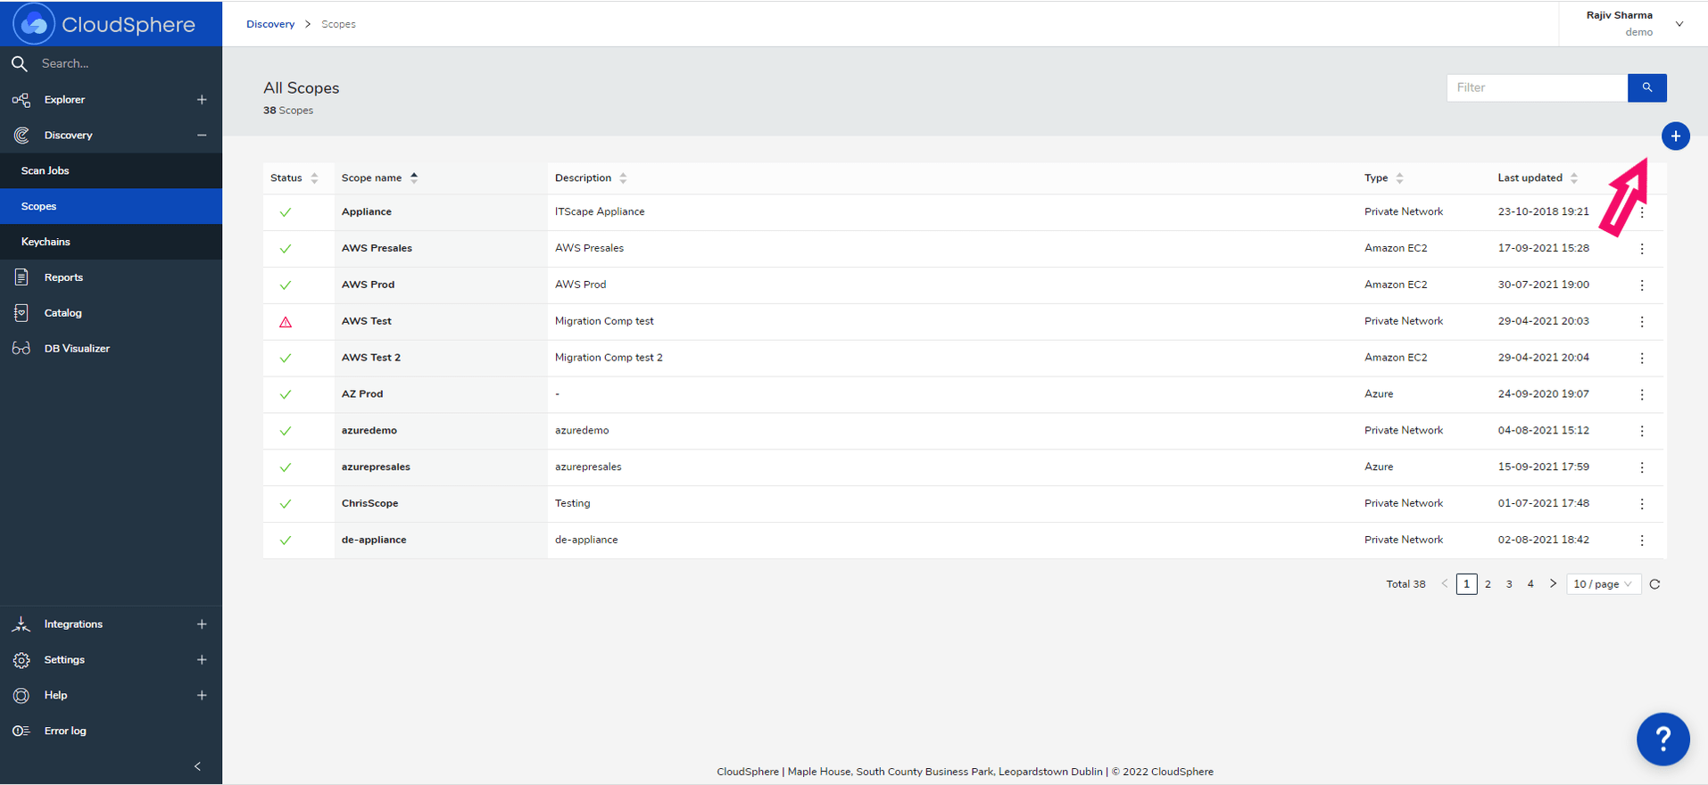This screenshot has height=785, width=1708.
Task: Click the Discovery icon in the sidebar
Action: [21, 136]
